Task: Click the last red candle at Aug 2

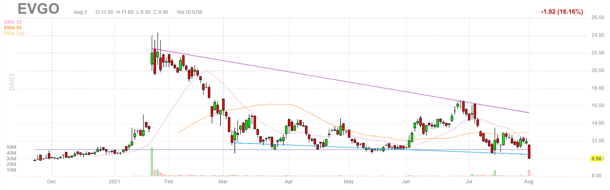Action: 529,152
